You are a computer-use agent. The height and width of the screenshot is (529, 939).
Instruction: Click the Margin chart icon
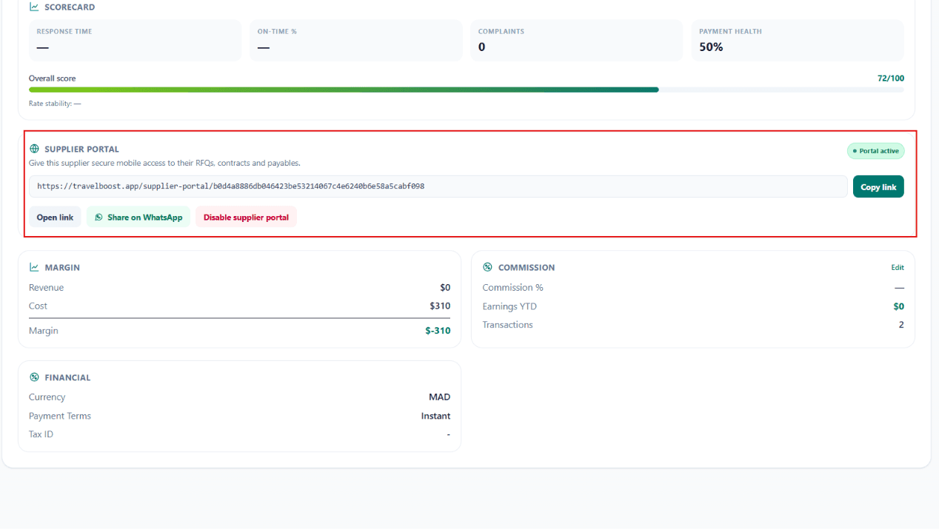point(34,267)
